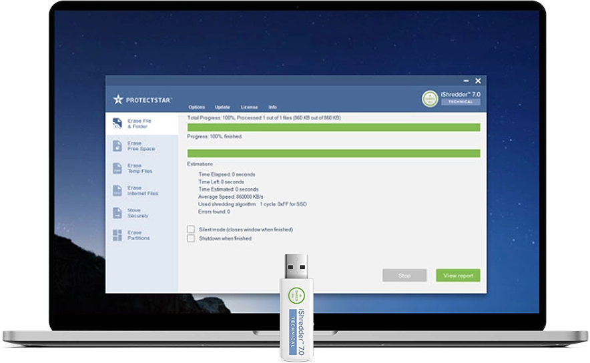Image resolution: width=590 pixels, height=363 pixels.
Task: Open the License menu
Action: pyautogui.click(x=249, y=107)
